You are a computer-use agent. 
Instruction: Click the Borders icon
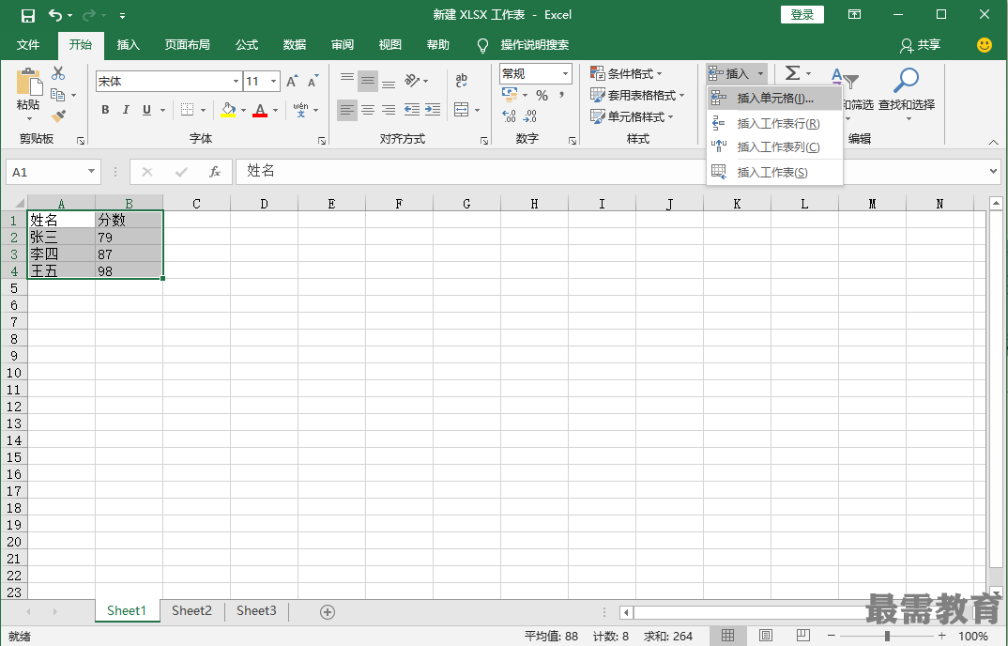[187, 110]
